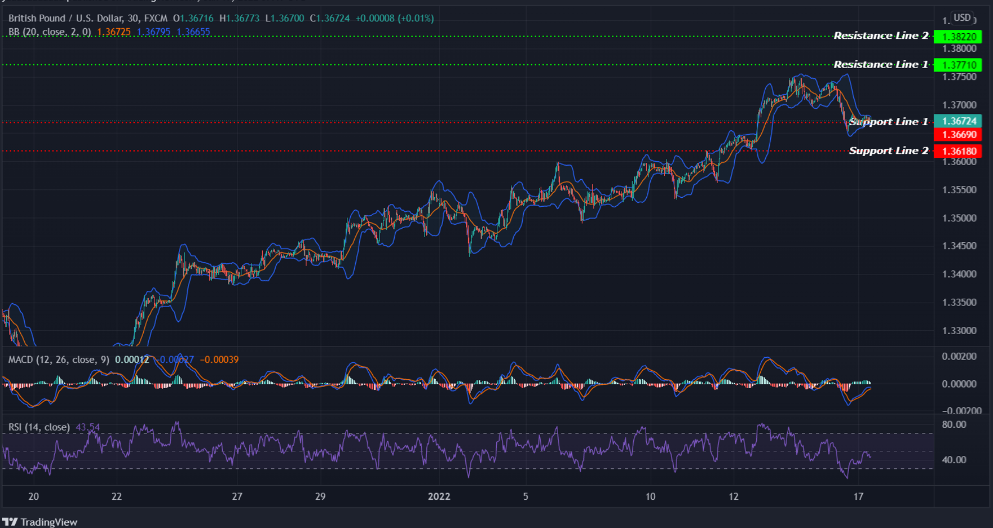993x528 pixels.
Task: Open the USD currency selector on price scale
Action: click(x=962, y=17)
